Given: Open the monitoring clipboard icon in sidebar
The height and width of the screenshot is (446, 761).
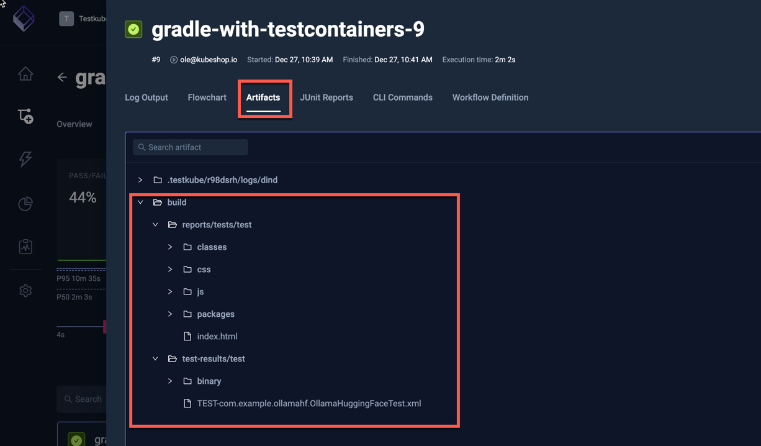Looking at the screenshot, I should [x=25, y=246].
